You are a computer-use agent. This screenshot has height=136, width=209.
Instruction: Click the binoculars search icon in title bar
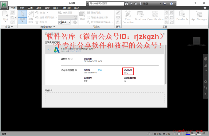coord(126,4)
